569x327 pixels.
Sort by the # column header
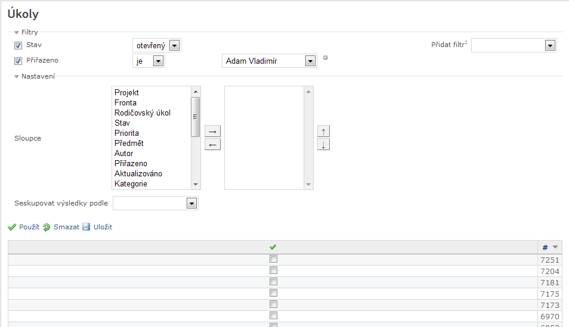point(546,247)
